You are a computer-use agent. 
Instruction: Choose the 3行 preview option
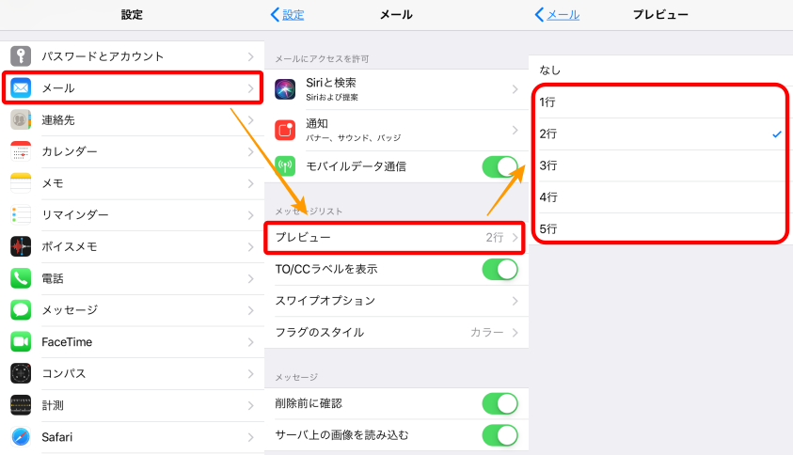click(x=660, y=165)
